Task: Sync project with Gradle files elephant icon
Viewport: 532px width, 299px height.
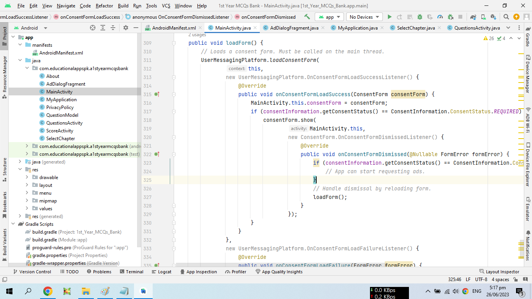Action: [x=473, y=17]
